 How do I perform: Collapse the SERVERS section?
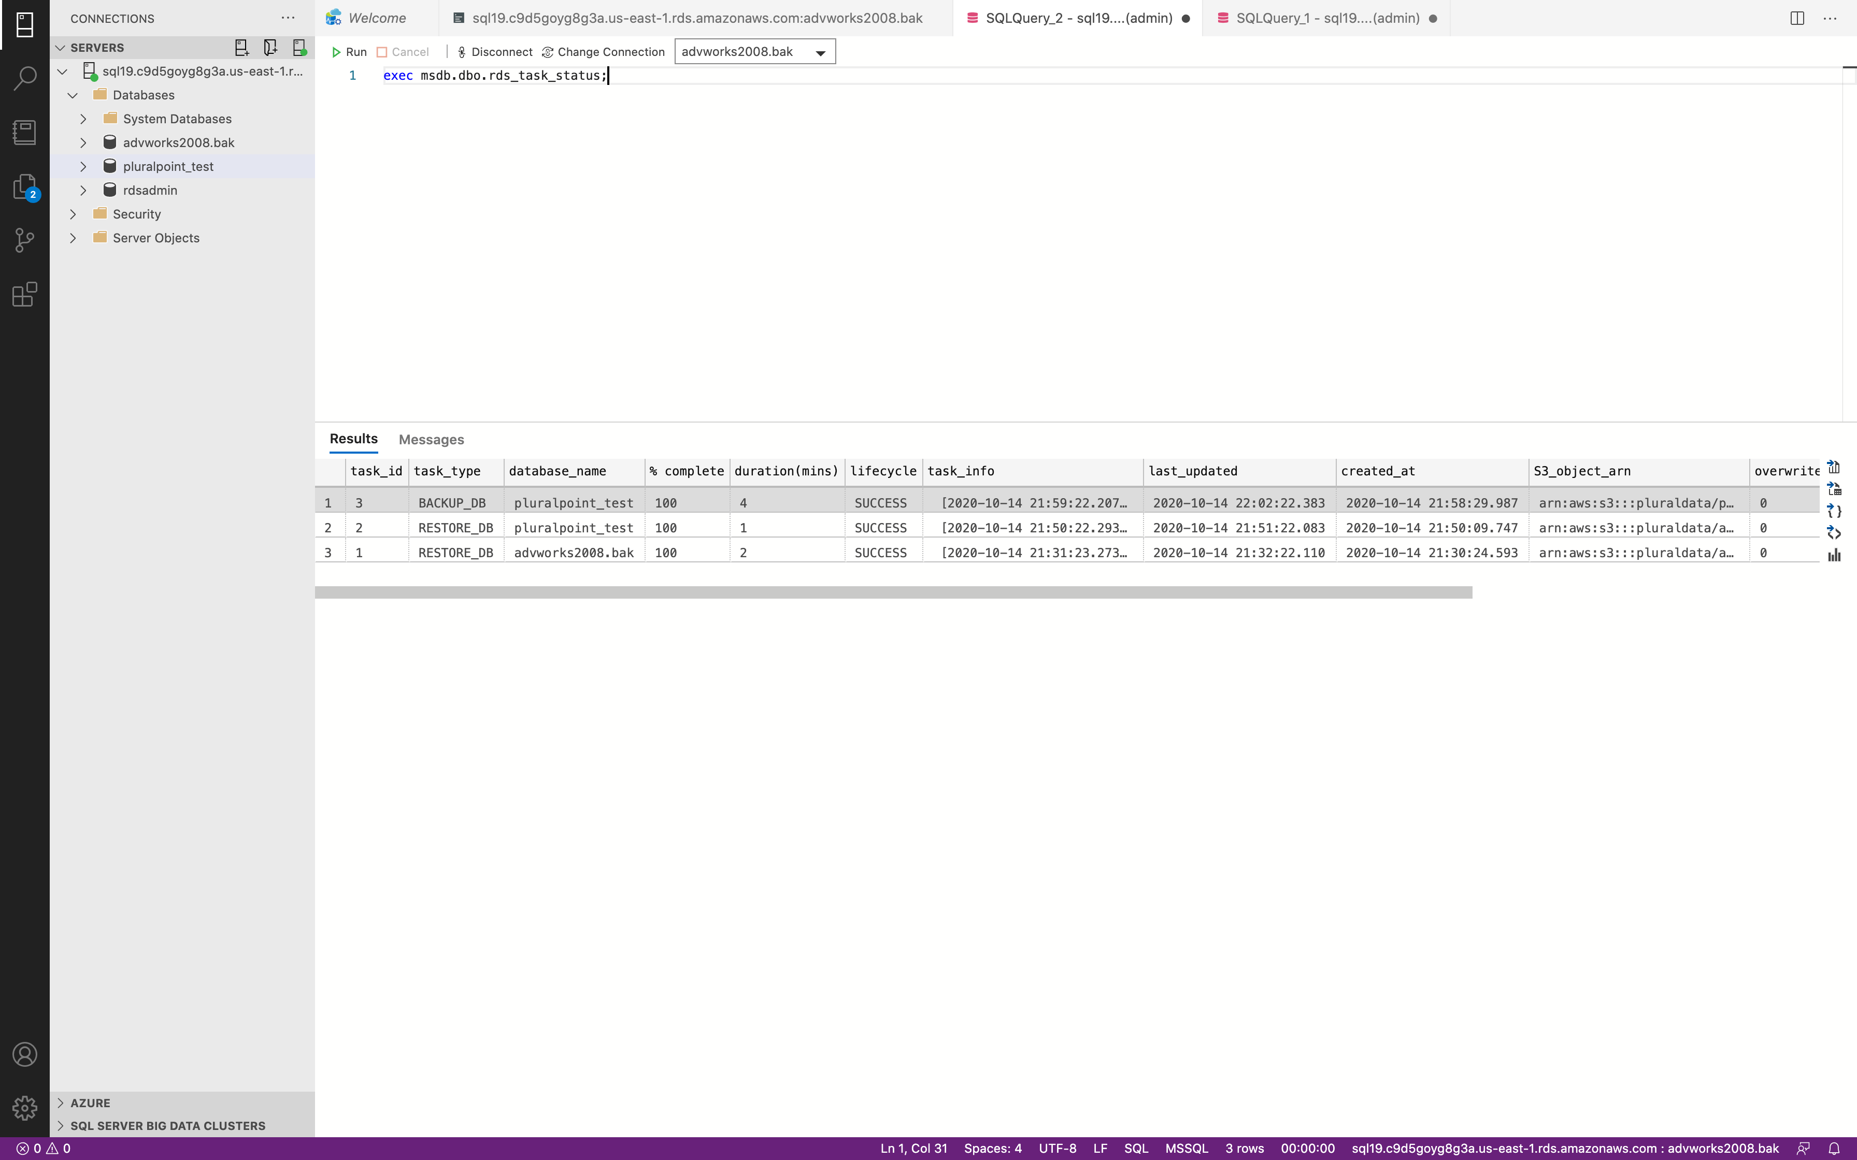click(x=61, y=48)
